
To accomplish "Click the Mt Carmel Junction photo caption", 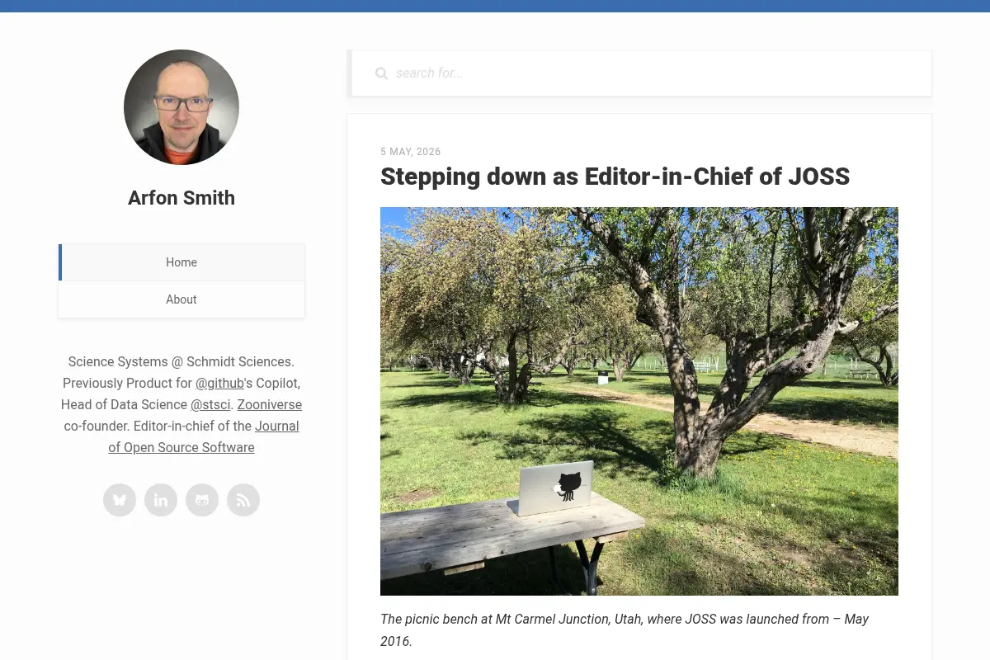I will [625, 630].
